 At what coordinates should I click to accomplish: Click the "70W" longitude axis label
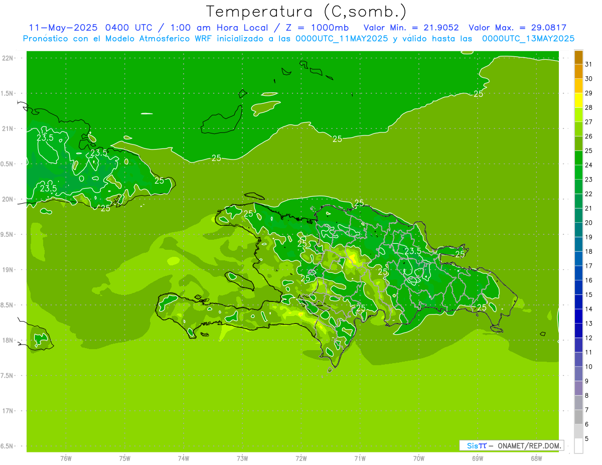click(419, 458)
